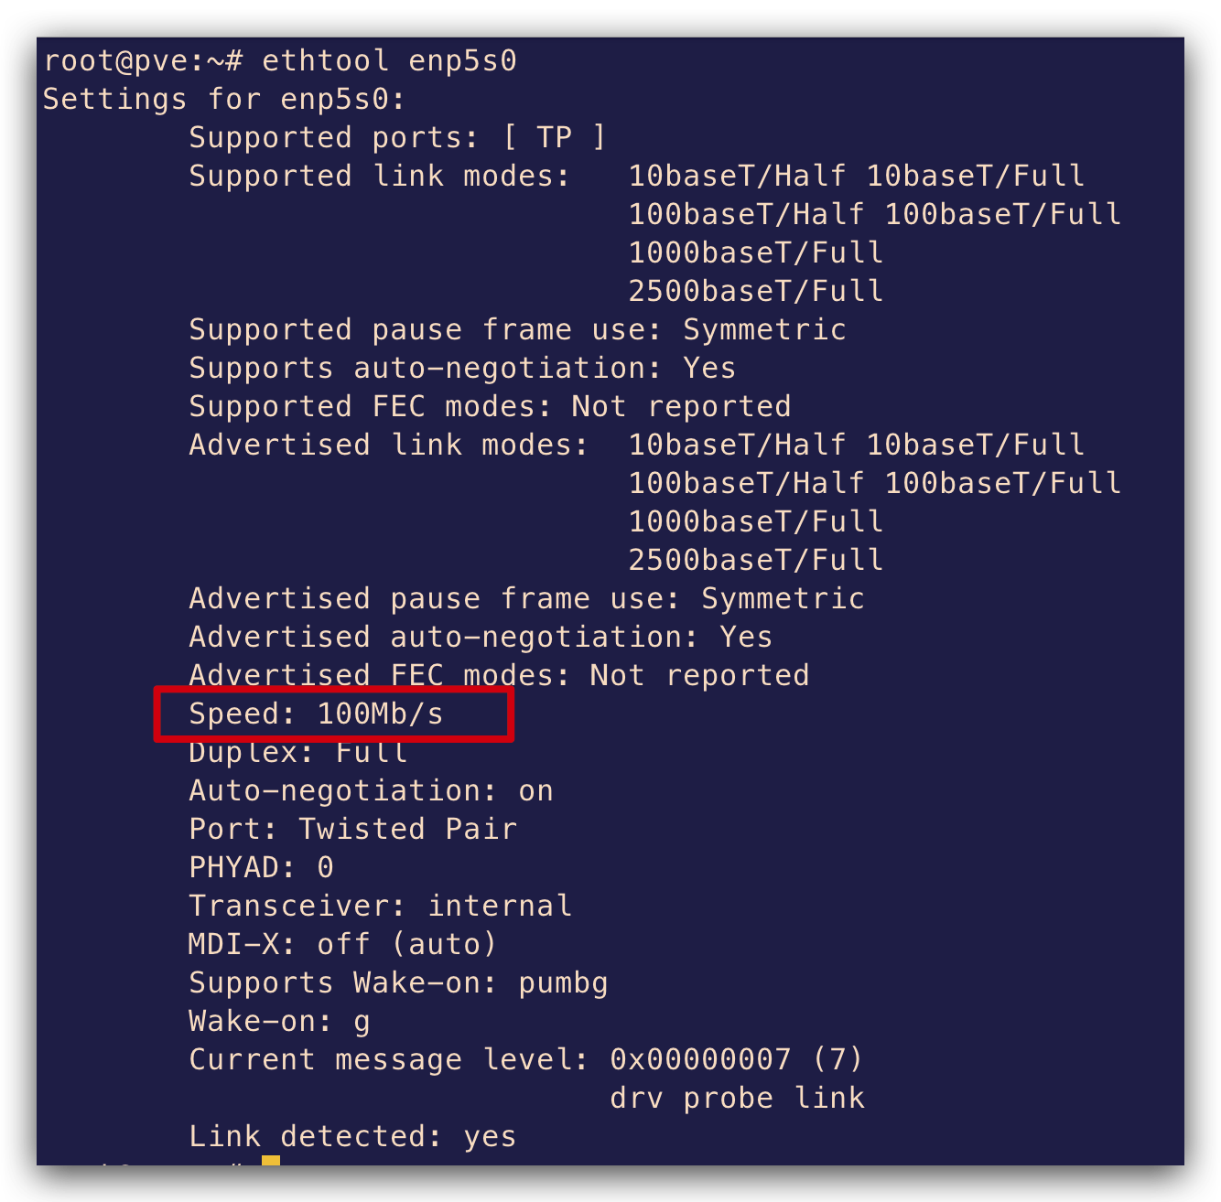This screenshot has height=1202, width=1221.
Task: Click the 'Current message level' line
Action: pos(526,1059)
